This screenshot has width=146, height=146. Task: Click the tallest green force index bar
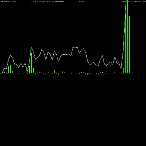pyautogui.click(x=127, y=36)
